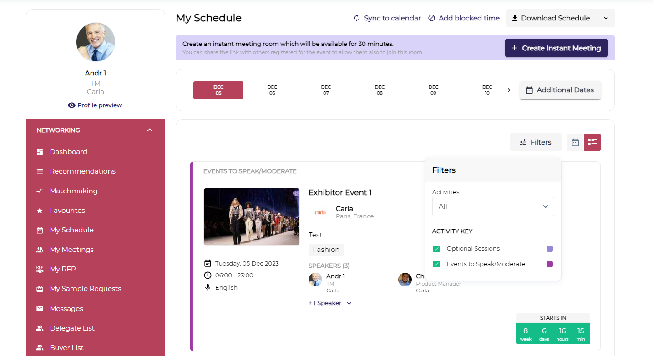Uncheck Optional Sessions checkbox

pos(436,249)
